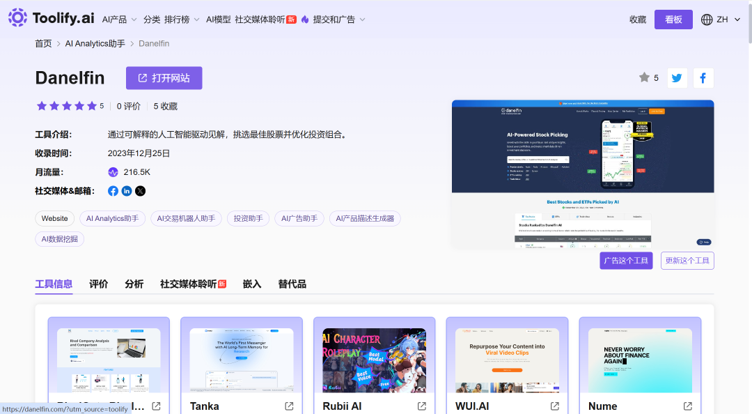
Task: Click the AI Analytics助手 tag
Action: (112, 219)
